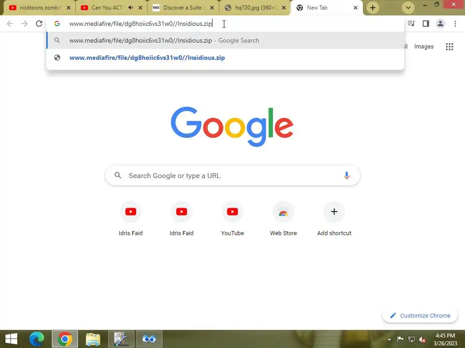
Task: Select the bold mediafire URL suggestion
Action: (x=225, y=58)
